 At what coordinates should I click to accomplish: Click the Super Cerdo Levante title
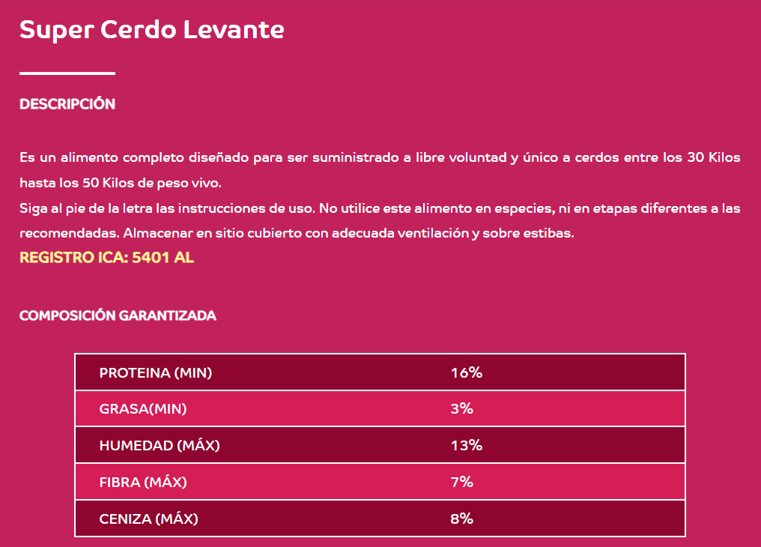tap(151, 30)
